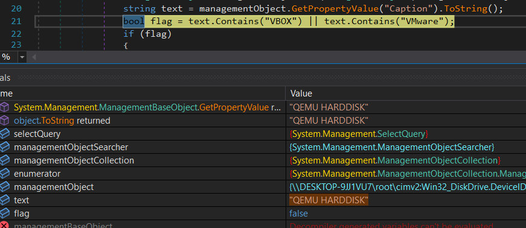This screenshot has height=228, width=526.
Task: Click the "Decompiler generated variables" error message
Action: click(391, 226)
